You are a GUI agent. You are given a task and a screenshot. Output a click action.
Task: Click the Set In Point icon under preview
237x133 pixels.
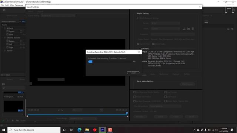pyautogui.click(x=59, y=110)
